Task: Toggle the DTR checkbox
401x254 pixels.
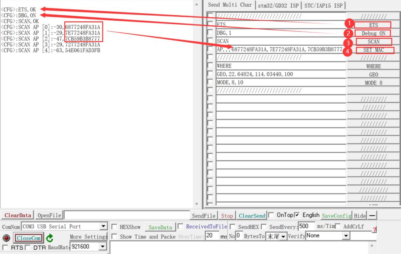Action: [x=28, y=247]
